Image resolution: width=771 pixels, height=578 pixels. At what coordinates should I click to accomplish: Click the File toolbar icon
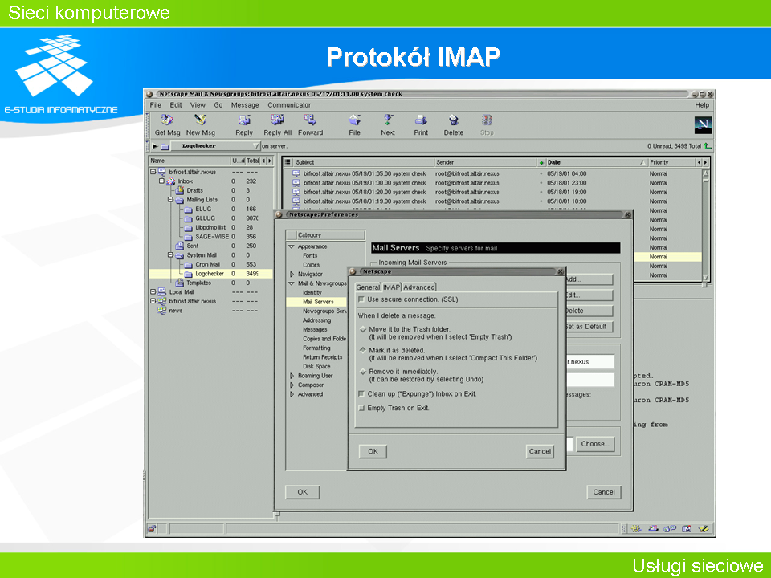[x=354, y=120]
